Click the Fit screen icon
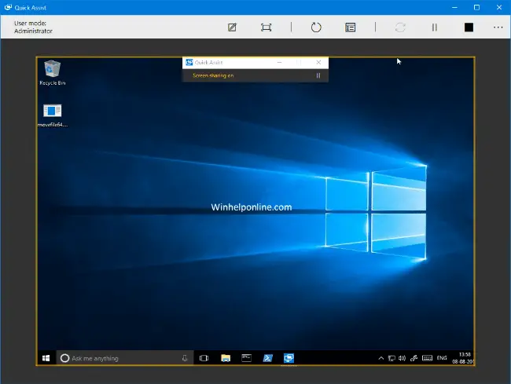The image size is (511, 384). pyautogui.click(x=267, y=27)
